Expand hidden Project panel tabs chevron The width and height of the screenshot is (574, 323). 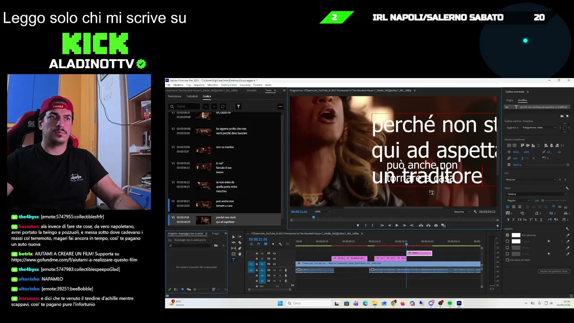coord(226,233)
